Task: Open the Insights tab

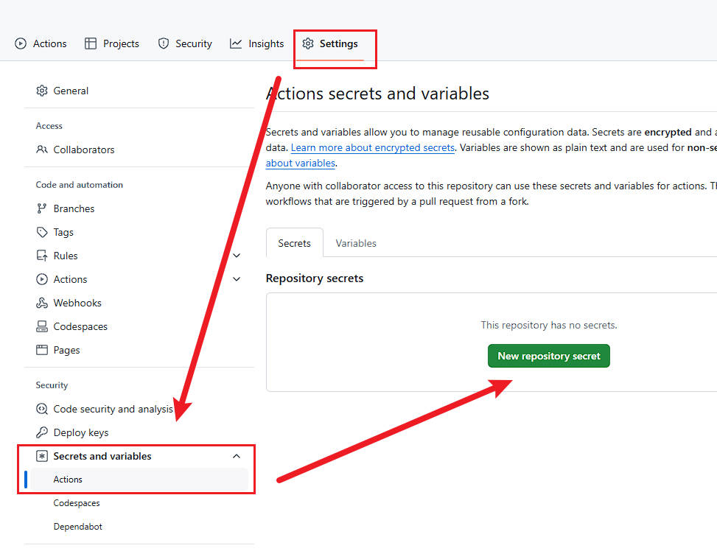Action: [x=256, y=43]
